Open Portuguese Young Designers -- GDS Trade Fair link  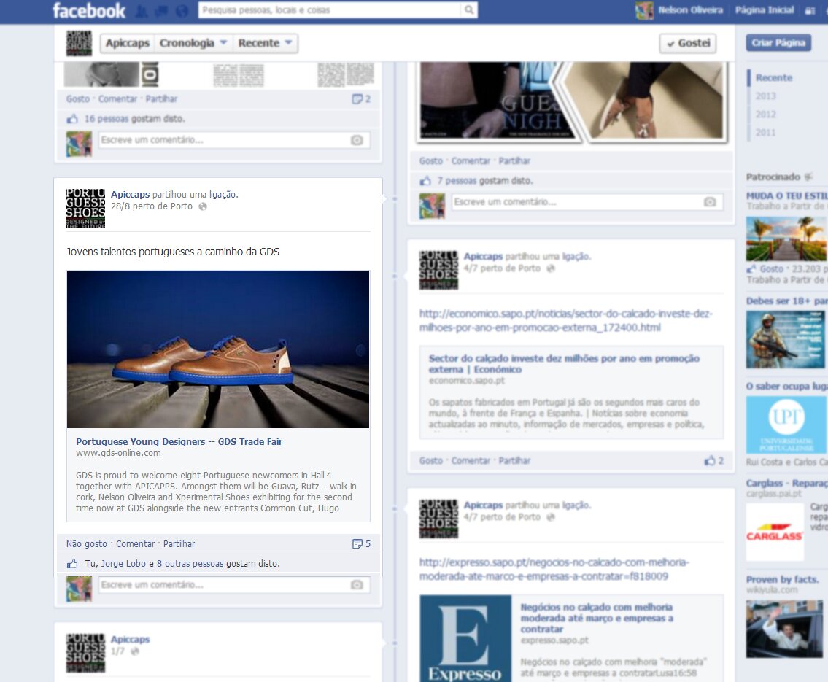[x=179, y=442]
